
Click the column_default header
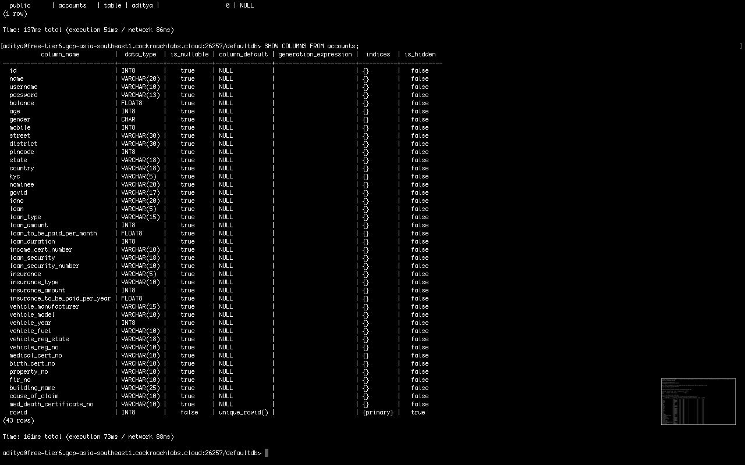(x=243, y=54)
